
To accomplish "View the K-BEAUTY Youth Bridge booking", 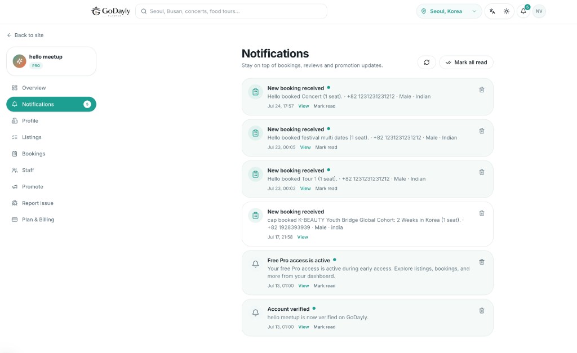I will coord(303,237).
